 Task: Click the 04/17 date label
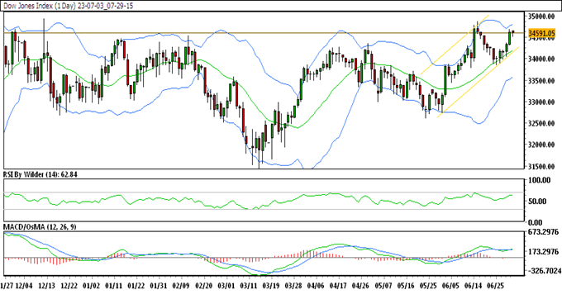[338, 285]
